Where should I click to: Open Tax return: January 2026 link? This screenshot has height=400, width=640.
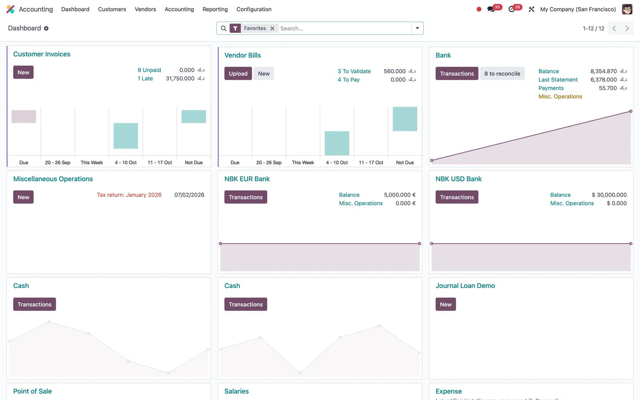(x=129, y=195)
